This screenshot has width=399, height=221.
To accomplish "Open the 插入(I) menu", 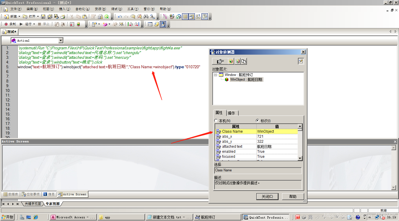I will [64, 9].
